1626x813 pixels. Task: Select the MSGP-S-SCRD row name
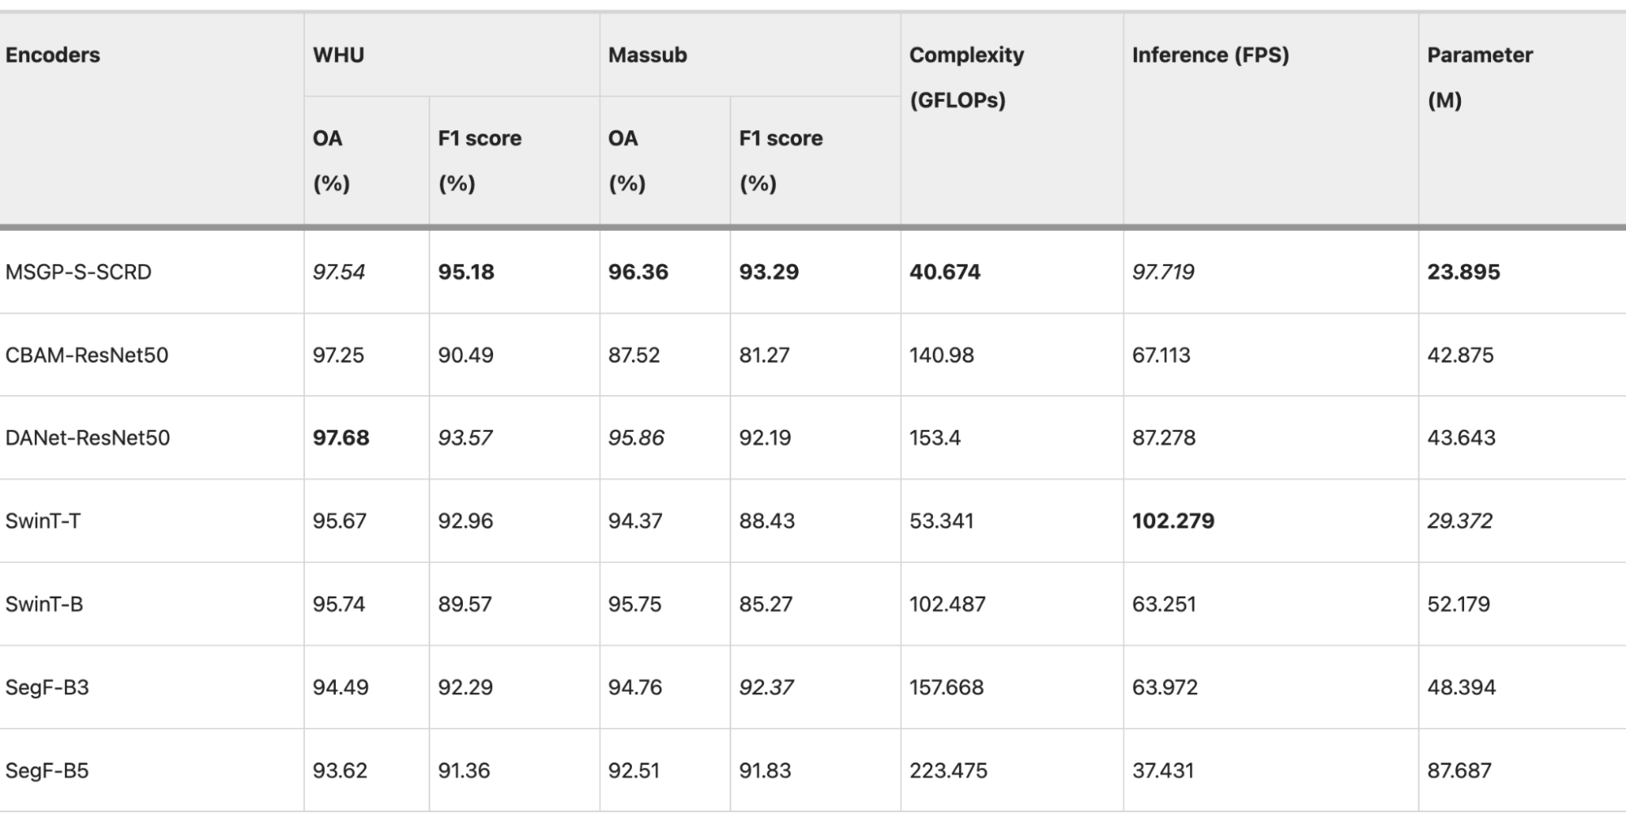click(78, 272)
